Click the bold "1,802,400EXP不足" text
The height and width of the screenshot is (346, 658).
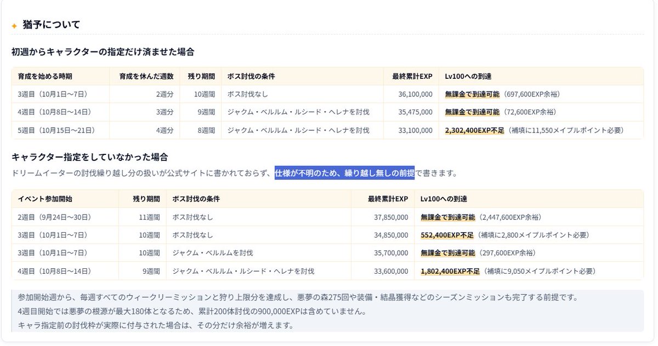(450, 271)
